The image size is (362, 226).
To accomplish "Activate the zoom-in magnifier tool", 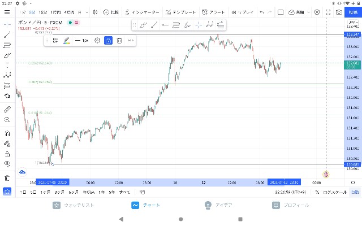I will 7,119.
